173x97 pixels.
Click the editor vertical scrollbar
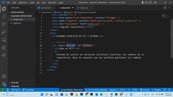[x=172, y=39]
